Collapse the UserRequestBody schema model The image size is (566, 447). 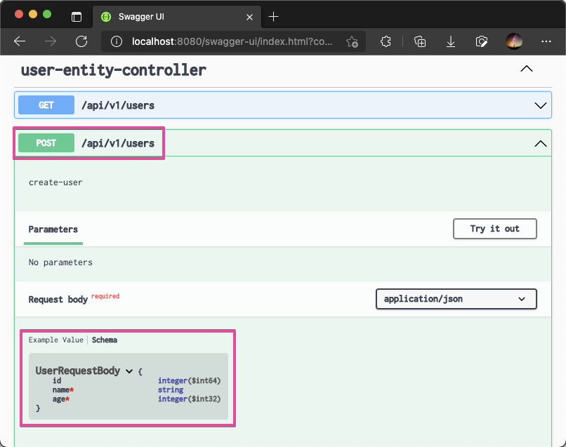pyautogui.click(x=129, y=371)
